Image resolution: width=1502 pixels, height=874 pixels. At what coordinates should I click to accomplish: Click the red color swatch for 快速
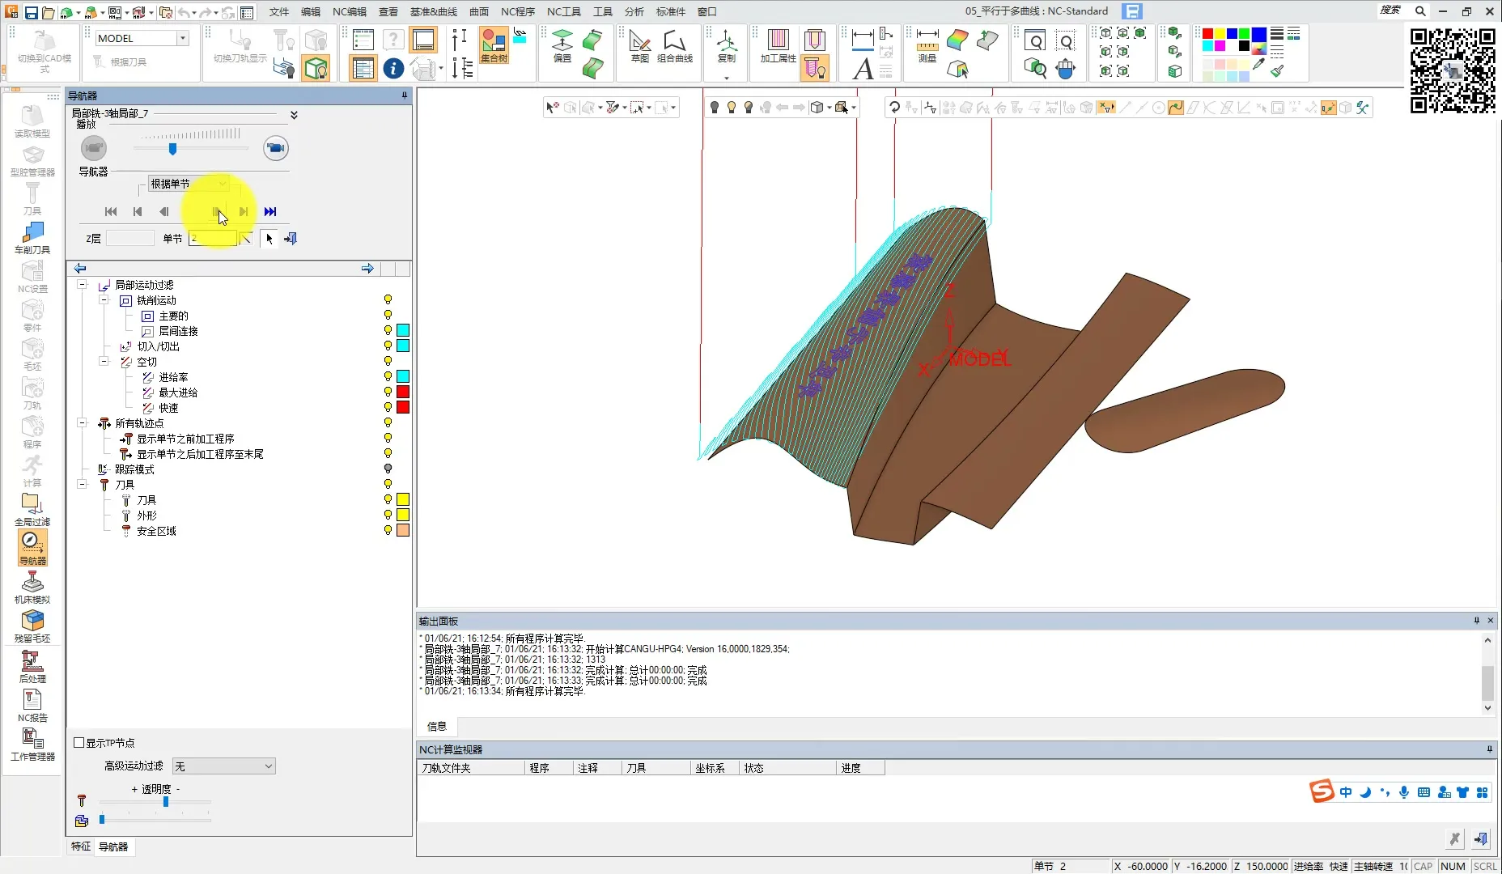[x=403, y=408]
